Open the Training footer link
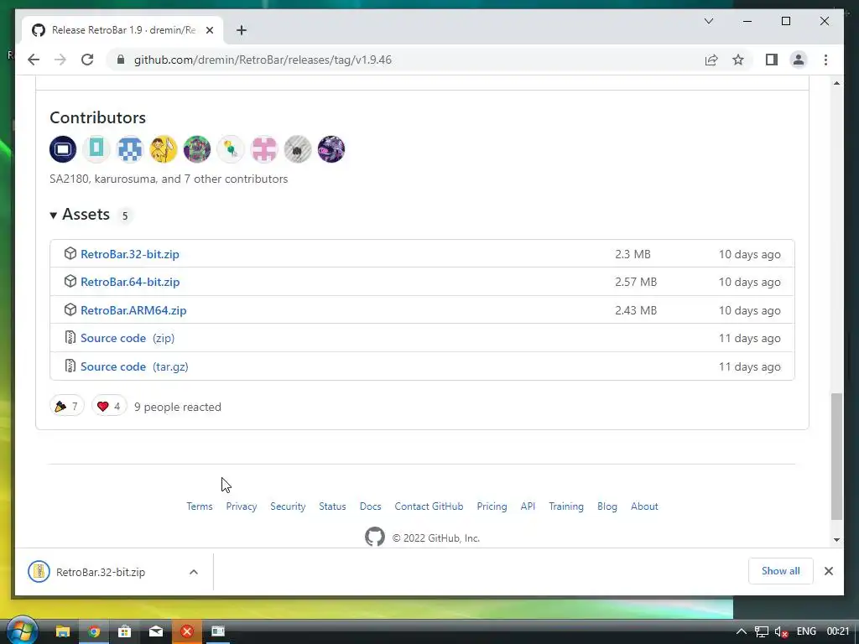The width and height of the screenshot is (859, 644). (566, 506)
